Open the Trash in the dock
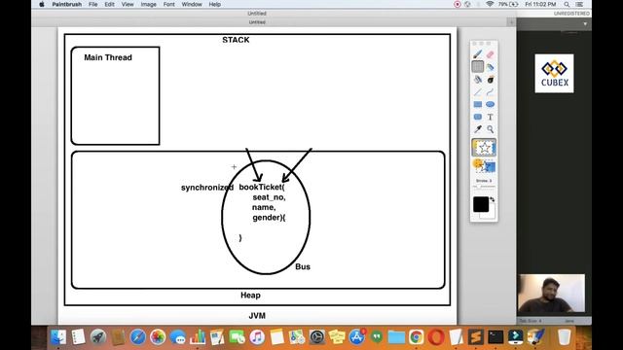The width and height of the screenshot is (623, 350). point(564,337)
